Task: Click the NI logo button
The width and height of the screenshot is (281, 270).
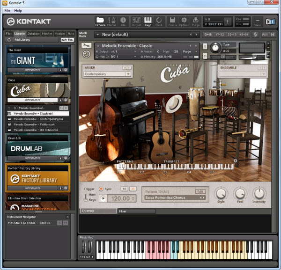Action: click(270, 22)
